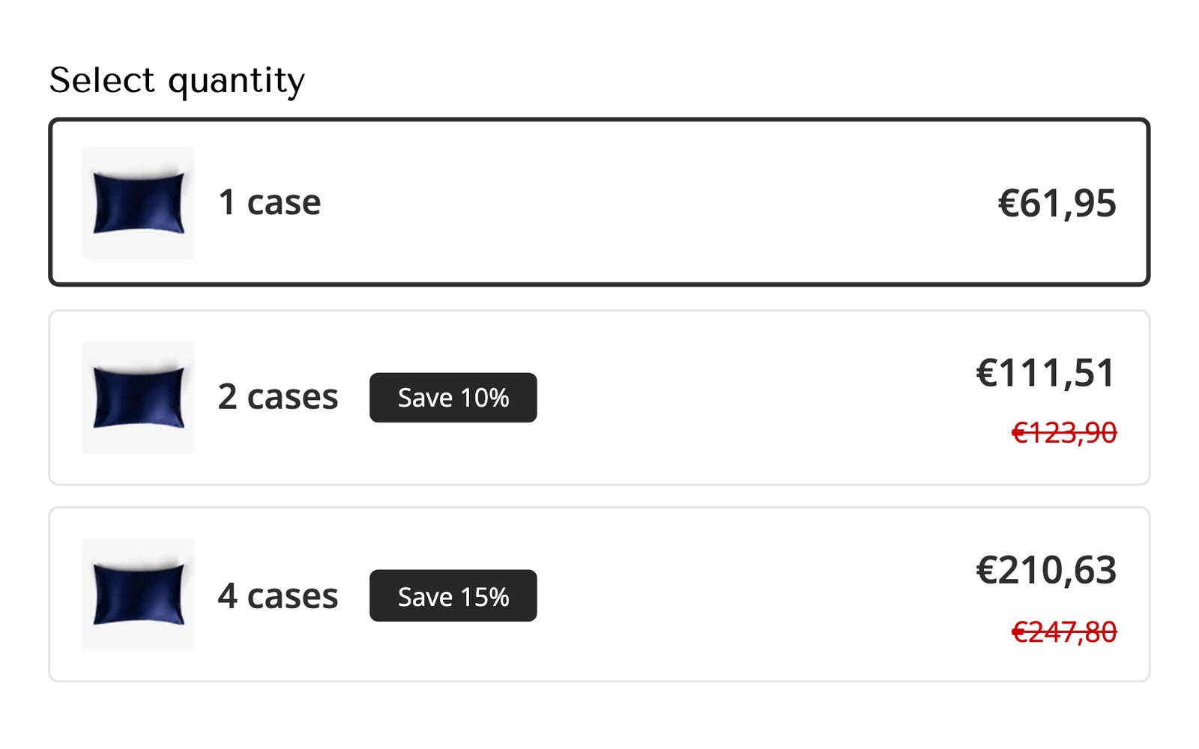Click the Save 10% badge
The height and width of the screenshot is (749, 1199).
click(x=453, y=398)
